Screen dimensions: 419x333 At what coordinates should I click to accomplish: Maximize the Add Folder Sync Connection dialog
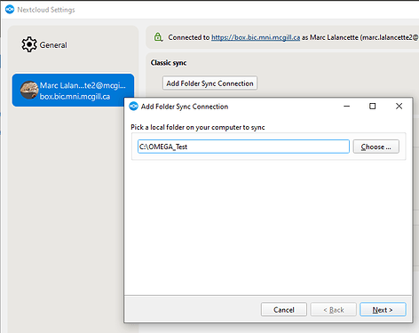point(373,106)
